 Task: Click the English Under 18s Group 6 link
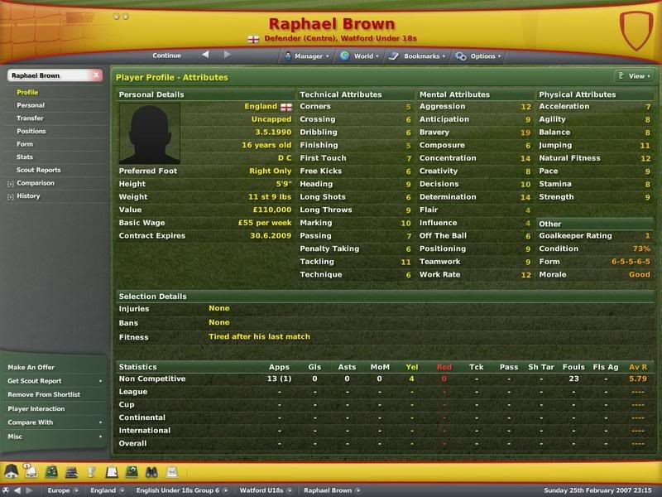(x=178, y=490)
